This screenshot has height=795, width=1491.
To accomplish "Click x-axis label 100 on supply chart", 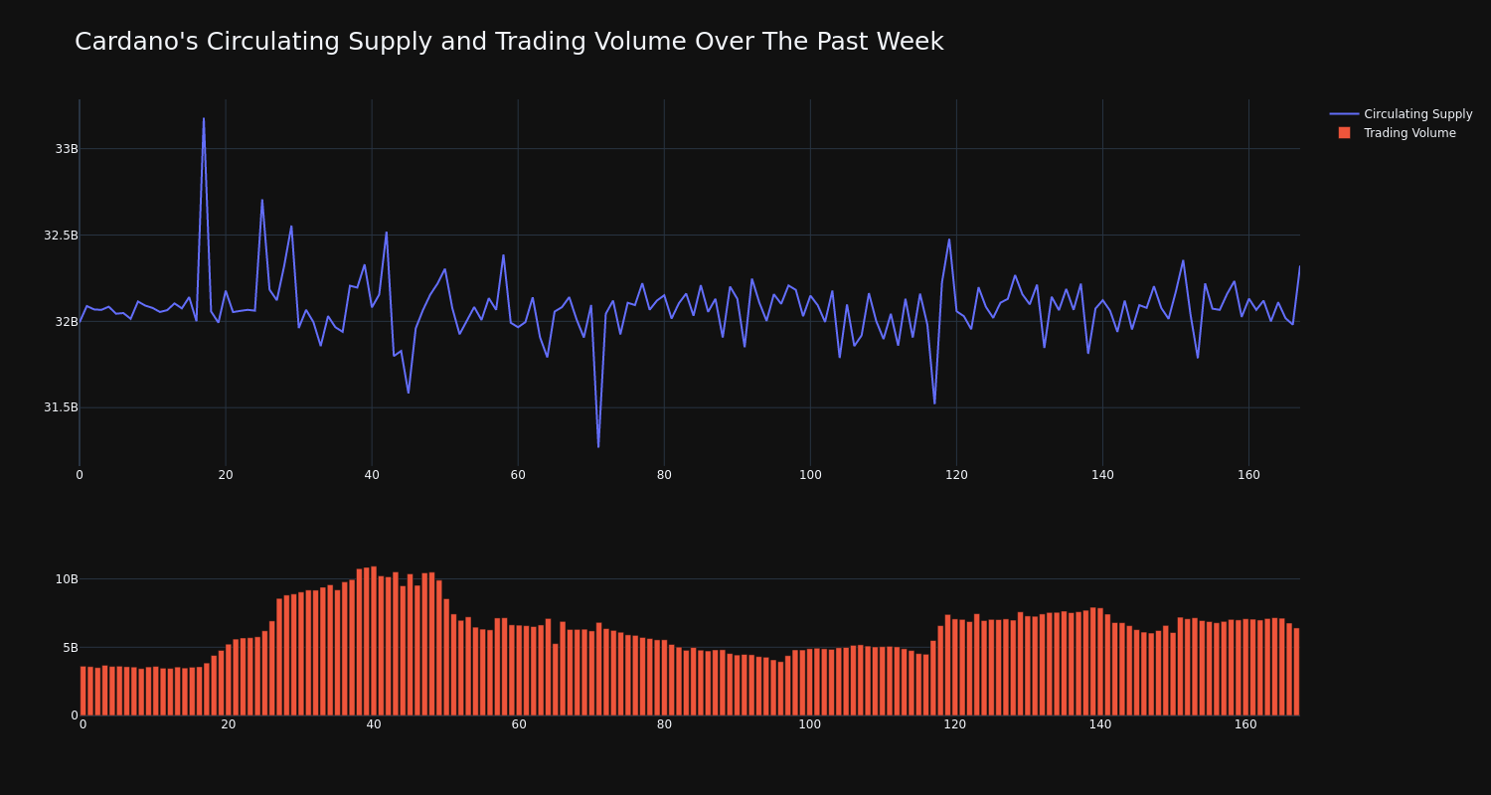I will 810,475.
